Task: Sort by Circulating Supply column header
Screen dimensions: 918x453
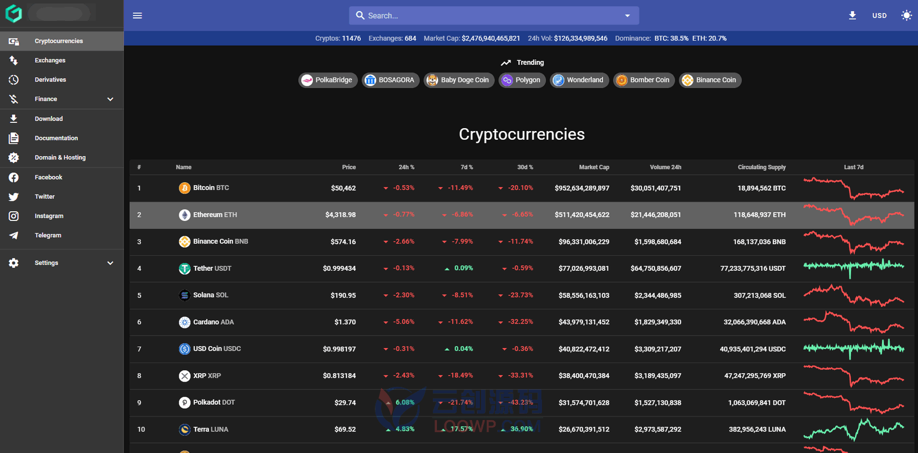Action: (x=761, y=167)
